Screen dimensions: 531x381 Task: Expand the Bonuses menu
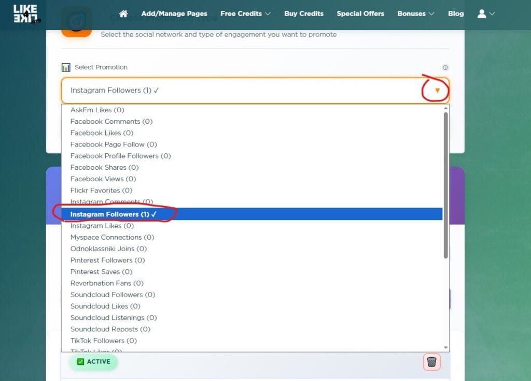(x=415, y=13)
